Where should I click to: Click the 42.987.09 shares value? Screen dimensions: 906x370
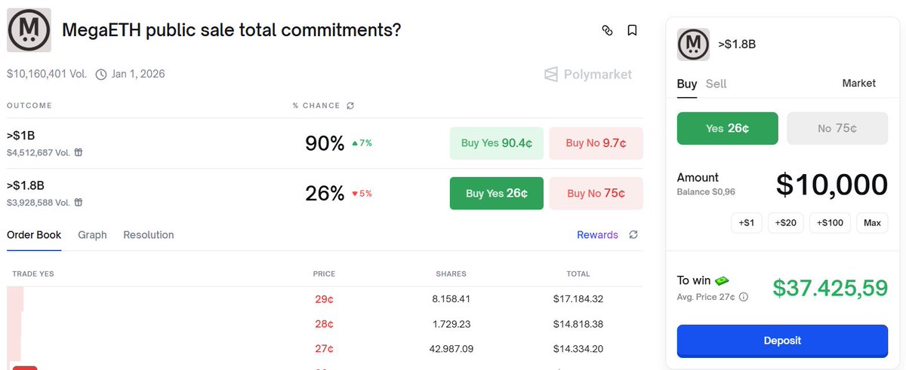coord(451,349)
